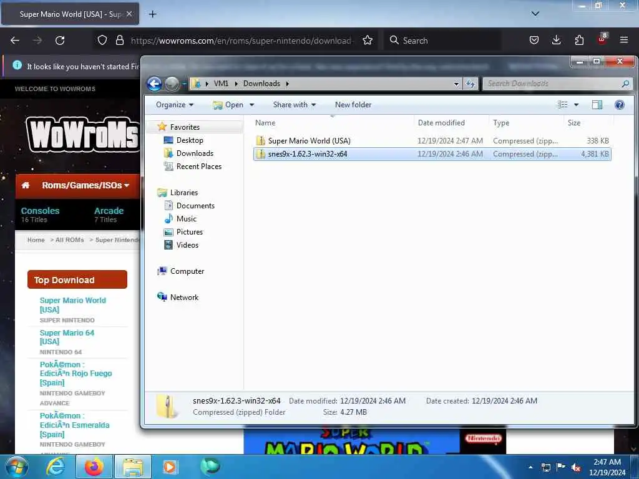The image size is (639, 479).
Task: Open Downloads in Favorites list
Action: [195, 153]
